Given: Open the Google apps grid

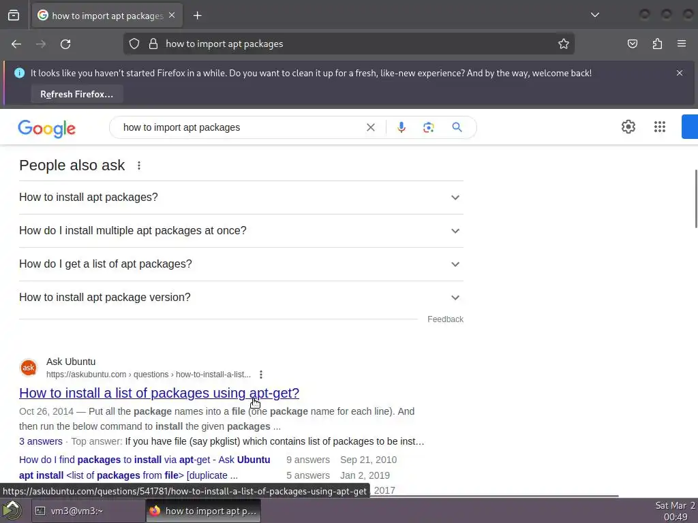Looking at the screenshot, I should [660, 127].
